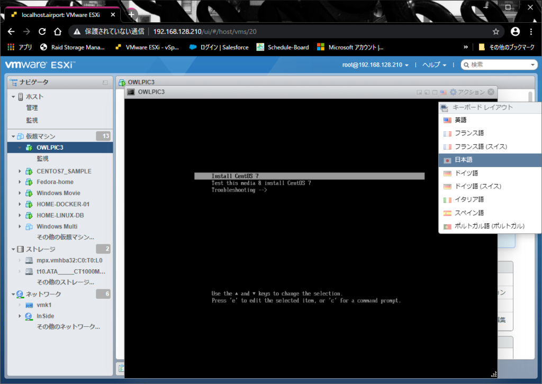
Task: Open その他のブックマーク folder
Action: click(x=507, y=47)
